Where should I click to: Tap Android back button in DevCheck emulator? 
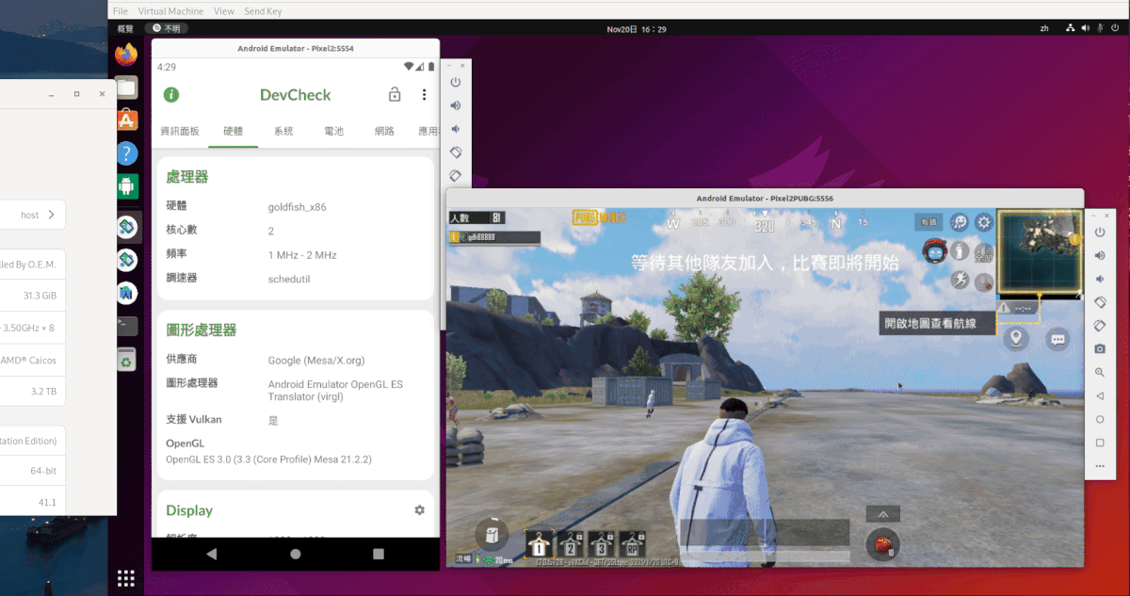210,554
